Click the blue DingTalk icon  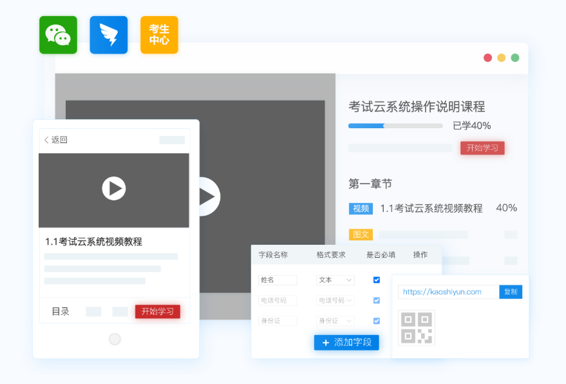pyautogui.click(x=109, y=35)
